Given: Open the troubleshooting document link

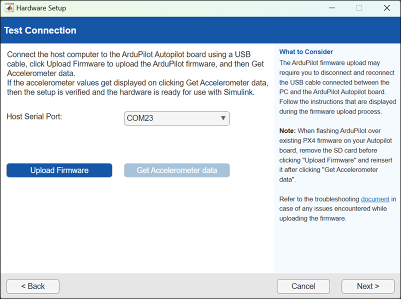Looking at the screenshot, I should pyautogui.click(x=374, y=199).
